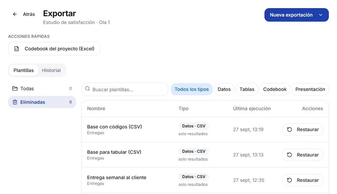Screen dimensions: 337x194
Task: Restore Entrega semanal al cliente
Action: pos(303,180)
